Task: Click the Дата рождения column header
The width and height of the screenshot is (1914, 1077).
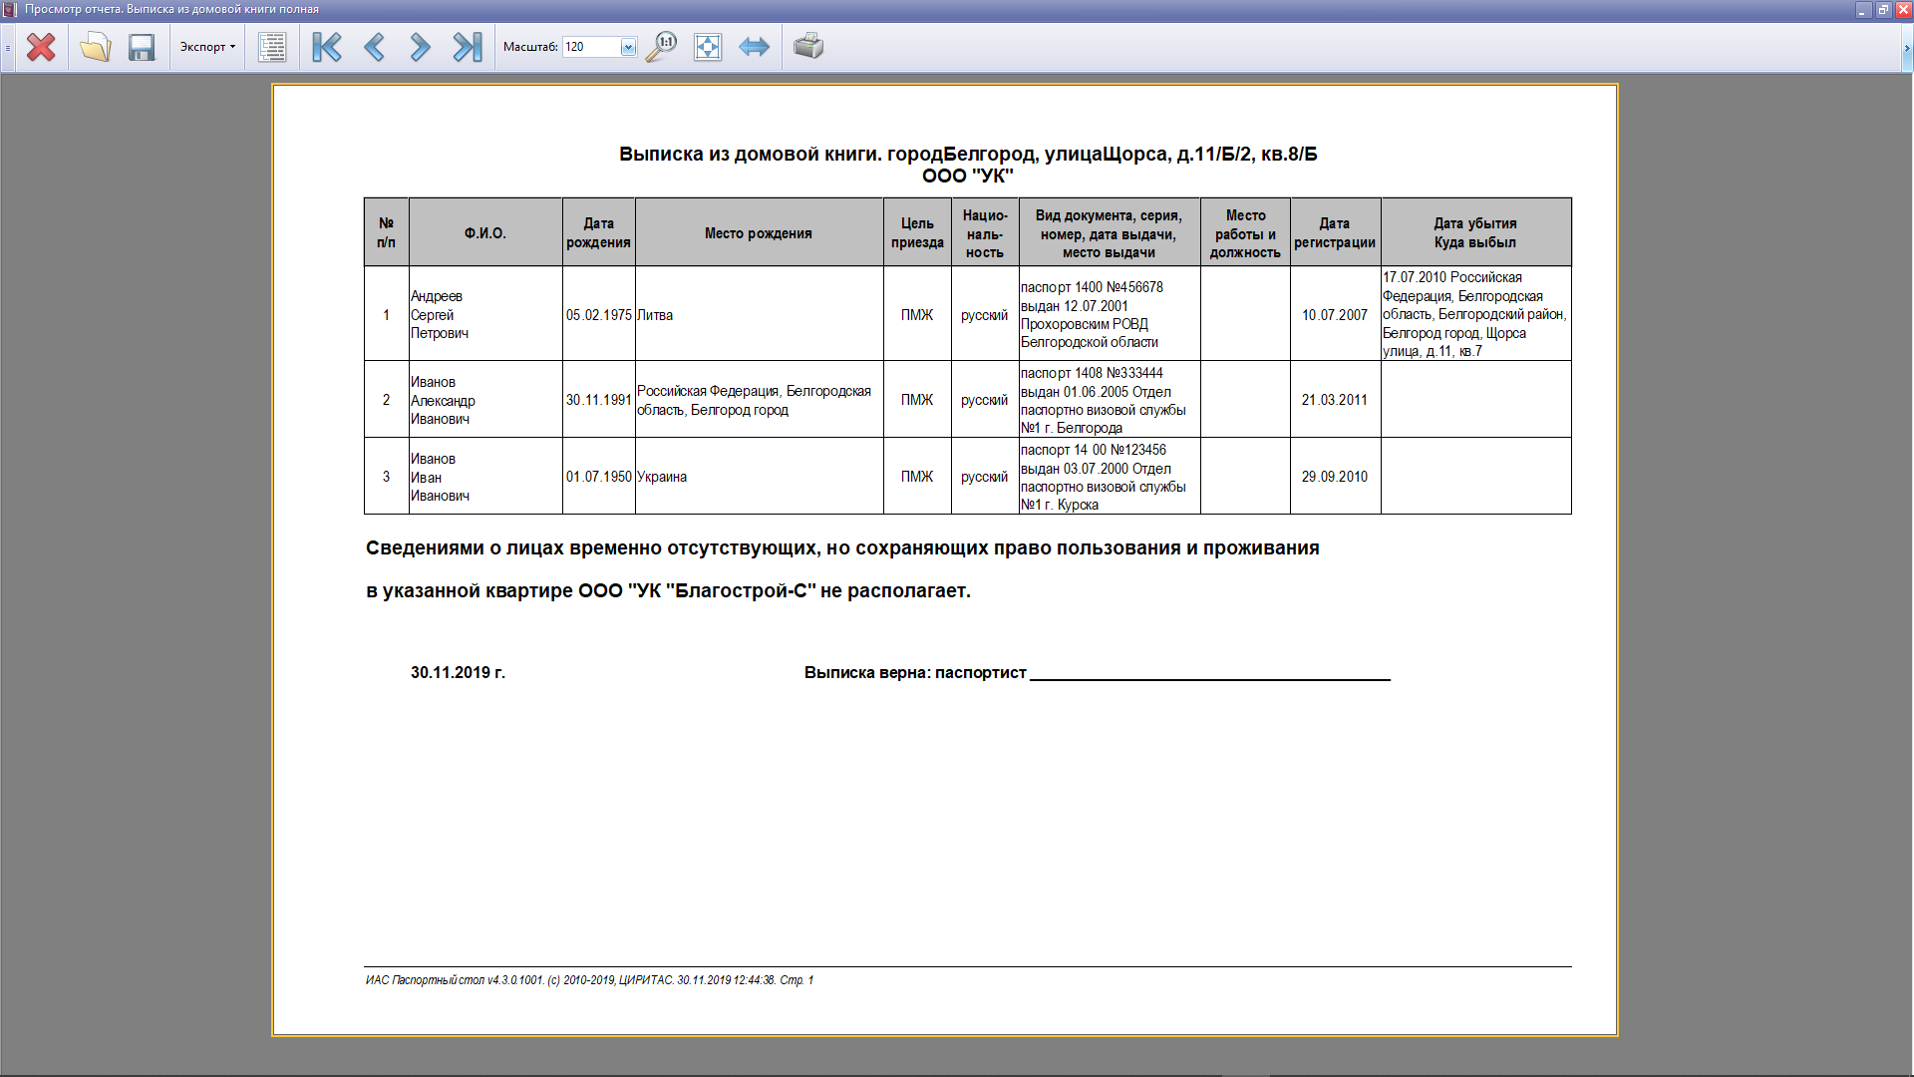Action: tap(598, 232)
